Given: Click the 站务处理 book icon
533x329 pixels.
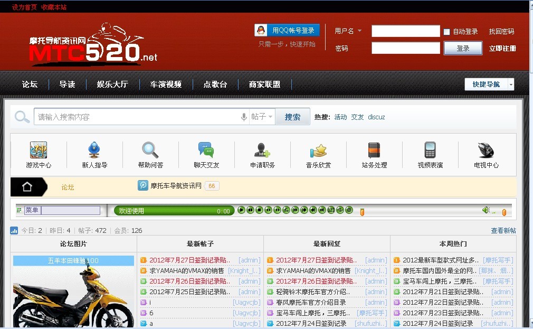Looking at the screenshot, I should click(374, 150).
